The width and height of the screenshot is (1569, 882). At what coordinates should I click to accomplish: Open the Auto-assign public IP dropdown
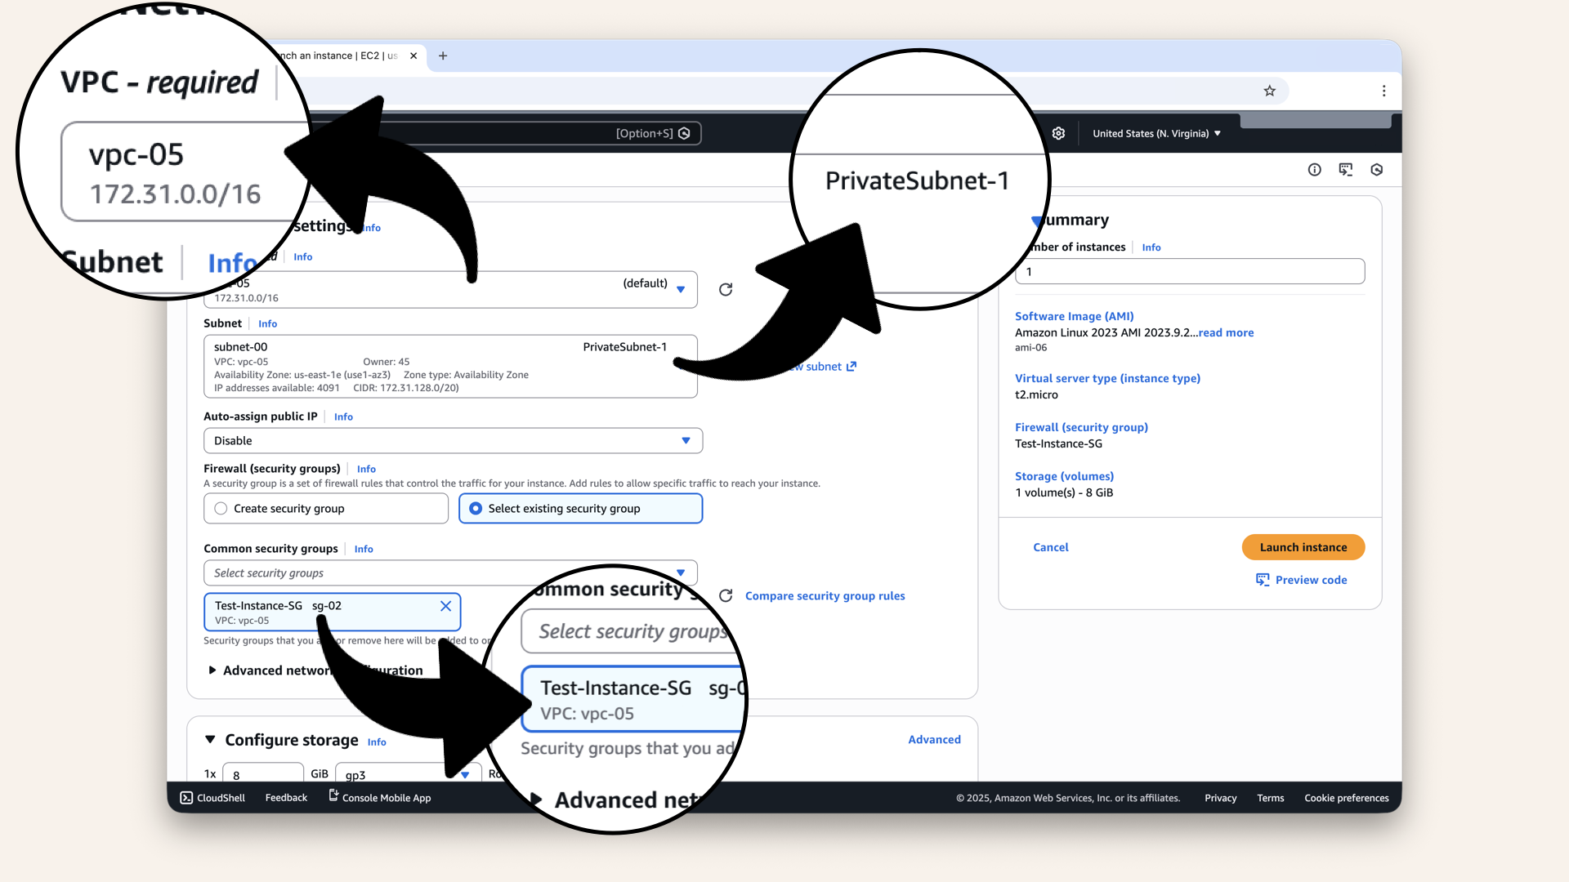[453, 441]
